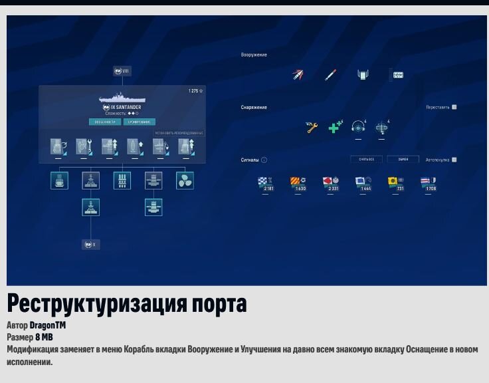
Task: Toggle the Автопокупка checkbox
Action: 454,160
